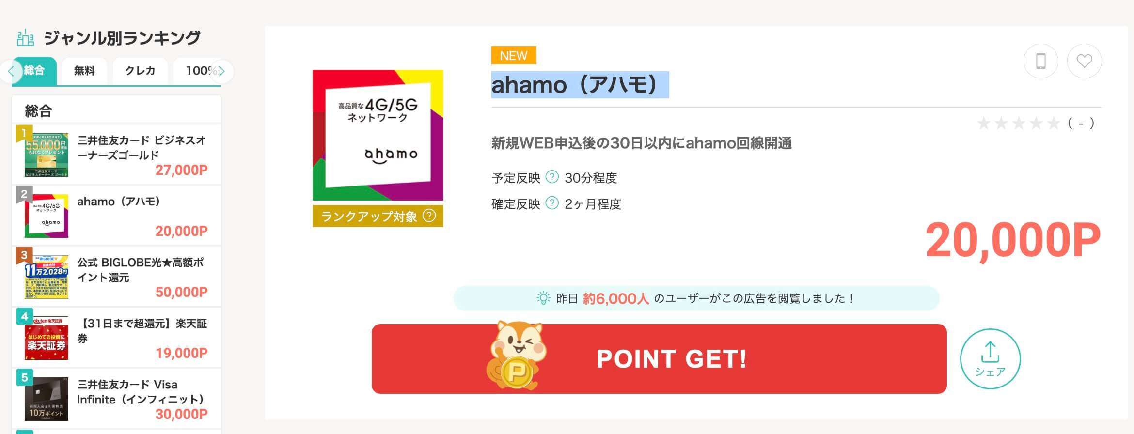The image size is (1134, 434).
Task: Select the 総合 ranking tab
Action: coord(35,71)
